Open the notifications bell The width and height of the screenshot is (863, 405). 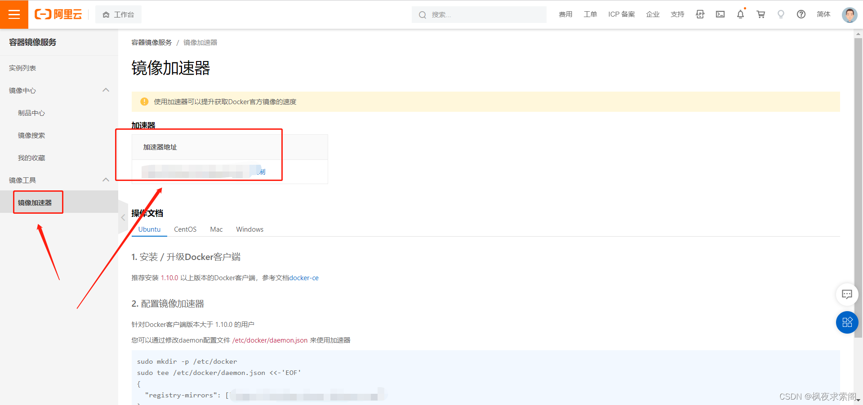tap(740, 14)
